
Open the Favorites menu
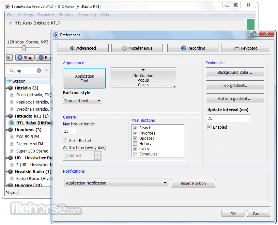coord(46,15)
